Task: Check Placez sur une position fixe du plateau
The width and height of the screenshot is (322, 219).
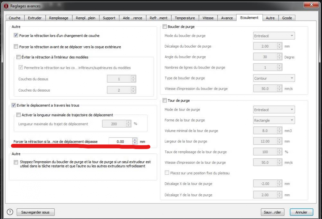Action: (167, 173)
